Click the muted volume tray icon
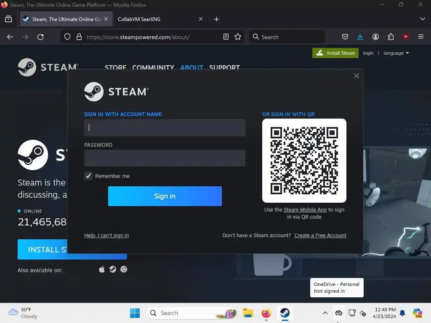Screen dimensions: 431x323 click(363, 313)
